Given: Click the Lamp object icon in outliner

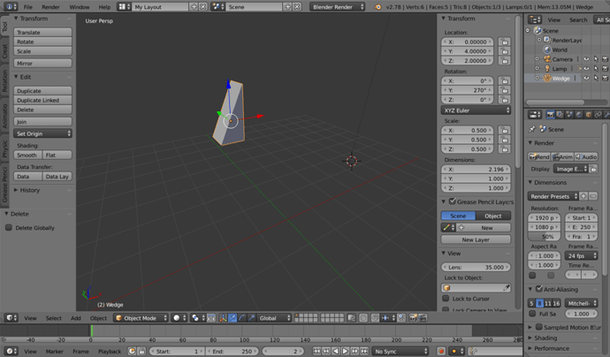Looking at the screenshot, I should [545, 69].
